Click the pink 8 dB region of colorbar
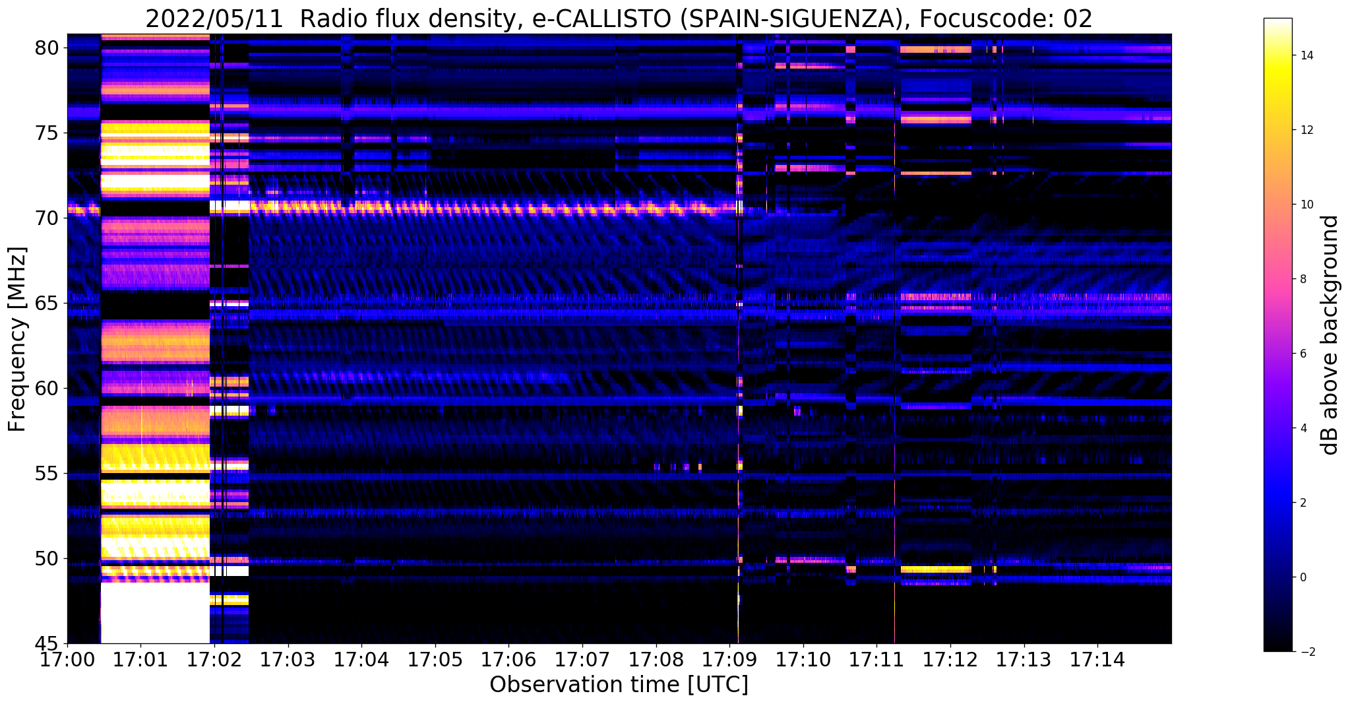The image size is (1350, 704). point(1277,279)
